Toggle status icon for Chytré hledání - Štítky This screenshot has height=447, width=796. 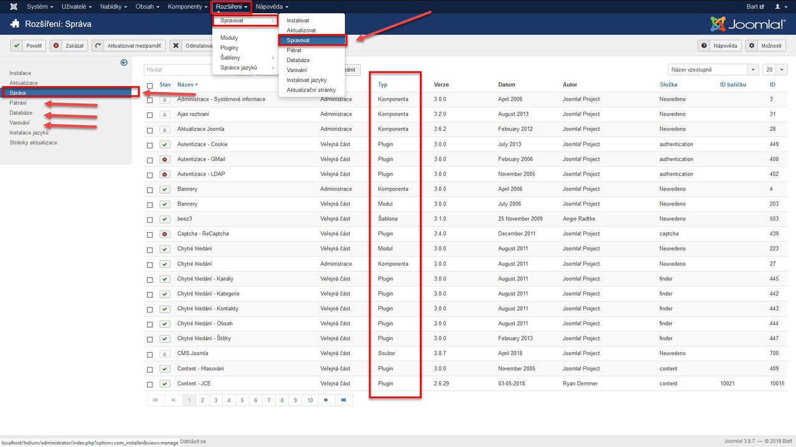165,338
